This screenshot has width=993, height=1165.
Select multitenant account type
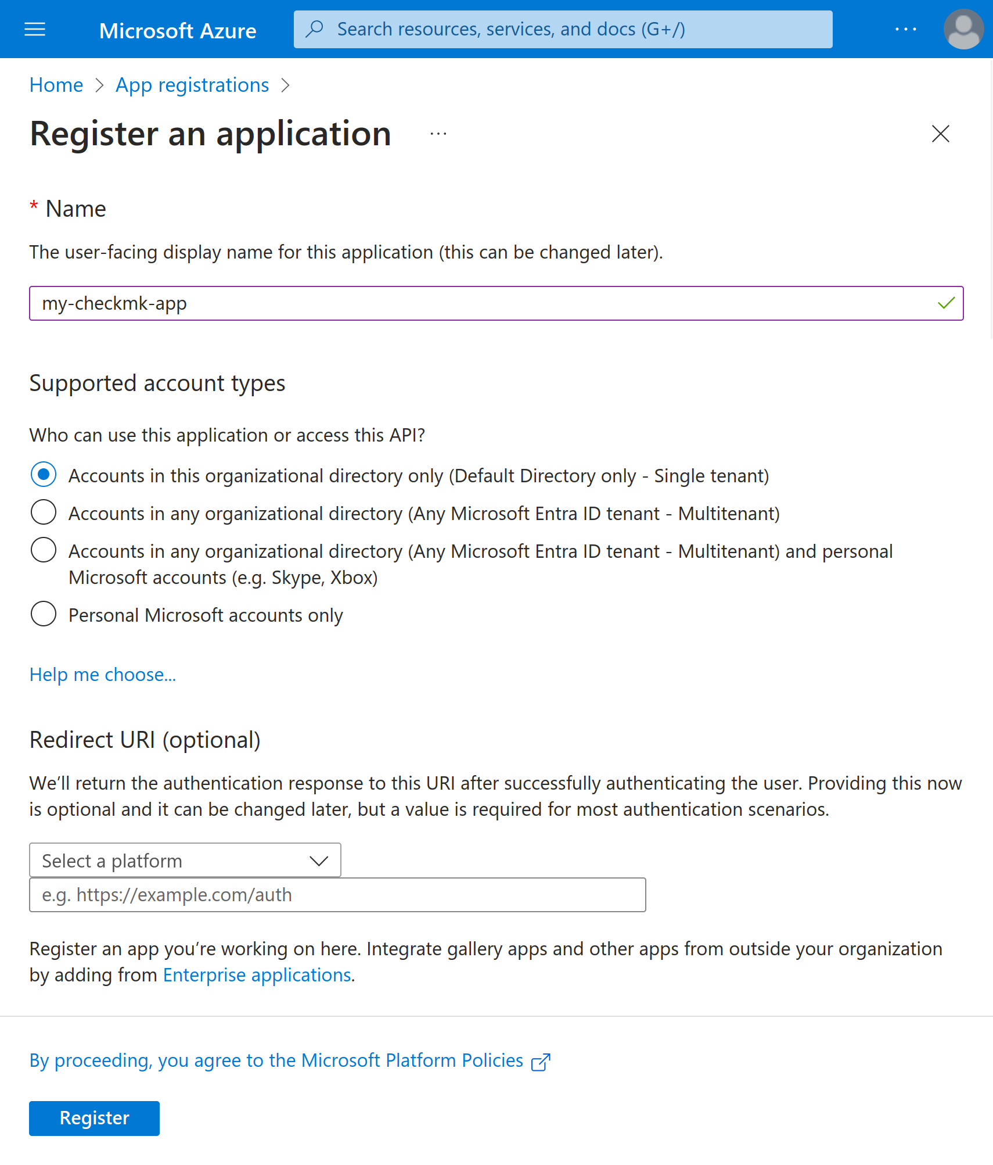(43, 512)
